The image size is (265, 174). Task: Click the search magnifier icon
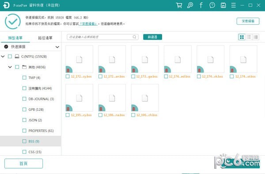134,37
